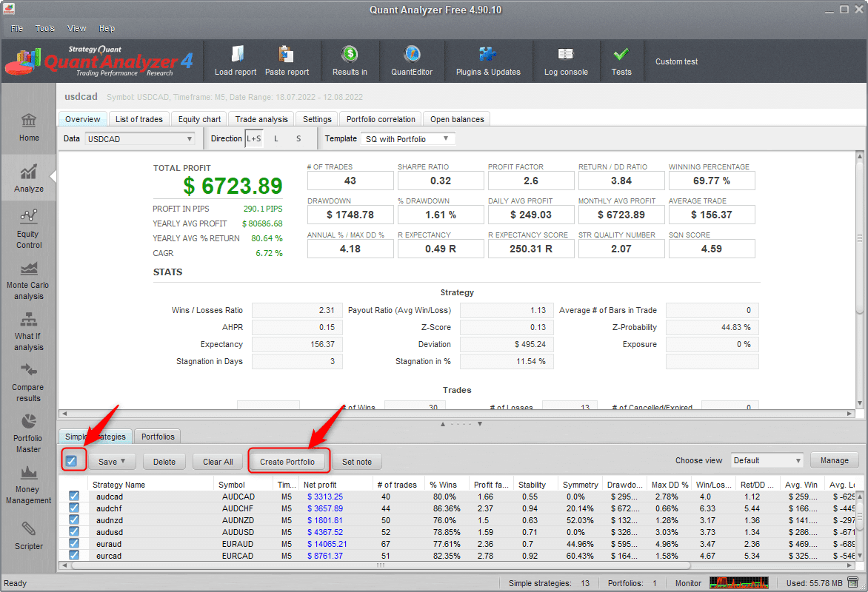This screenshot has width=868, height=592.
Task: Collapse panel using the up arrow splitter
Action: pyautogui.click(x=443, y=424)
